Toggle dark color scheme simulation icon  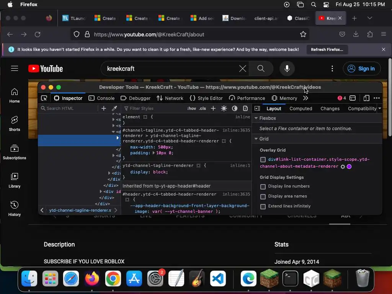[x=235, y=108]
